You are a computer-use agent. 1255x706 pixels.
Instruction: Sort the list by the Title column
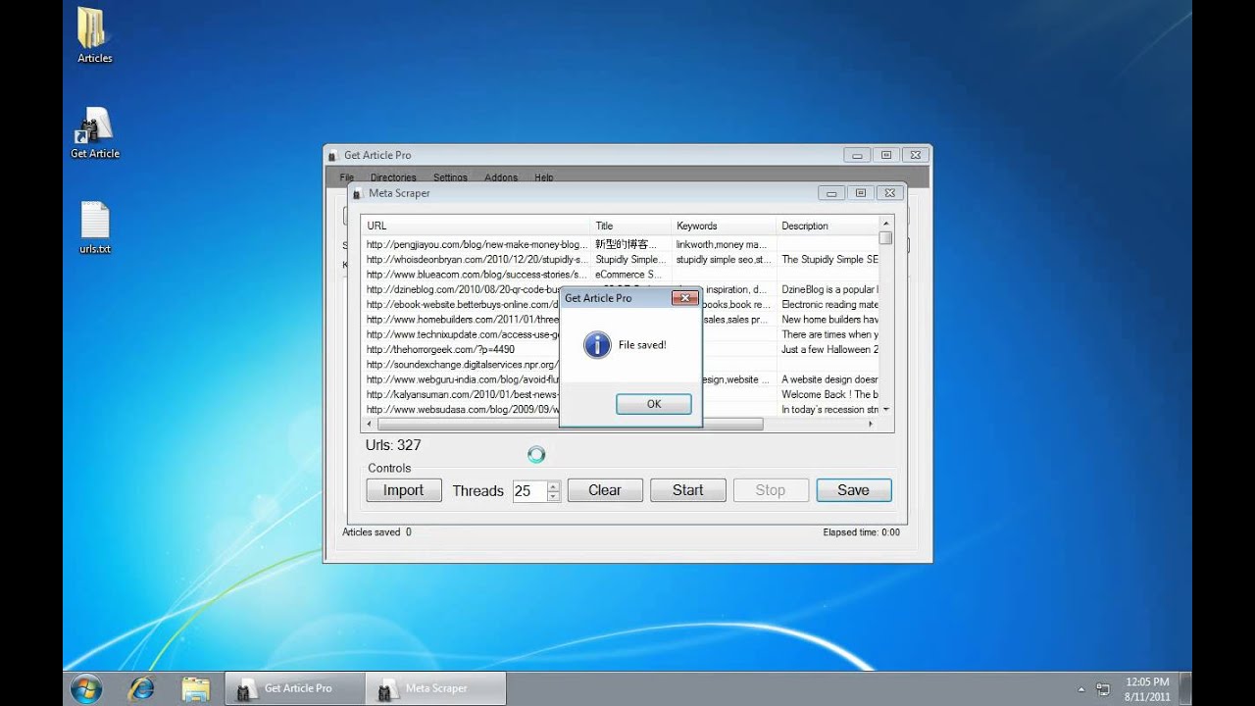click(x=630, y=226)
